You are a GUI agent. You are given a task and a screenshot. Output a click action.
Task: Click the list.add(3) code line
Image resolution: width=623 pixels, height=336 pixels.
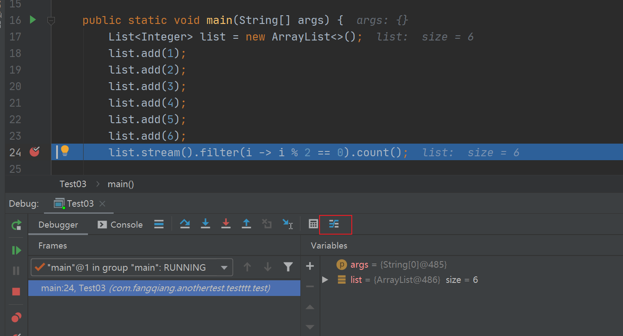148,86
